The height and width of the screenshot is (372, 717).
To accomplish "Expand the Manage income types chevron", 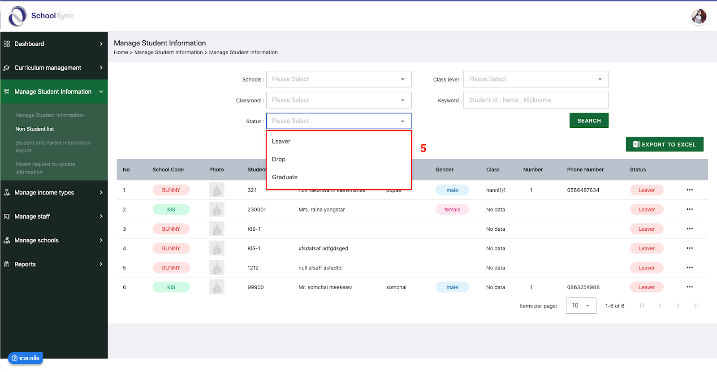I will pyautogui.click(x=101, y=193).
